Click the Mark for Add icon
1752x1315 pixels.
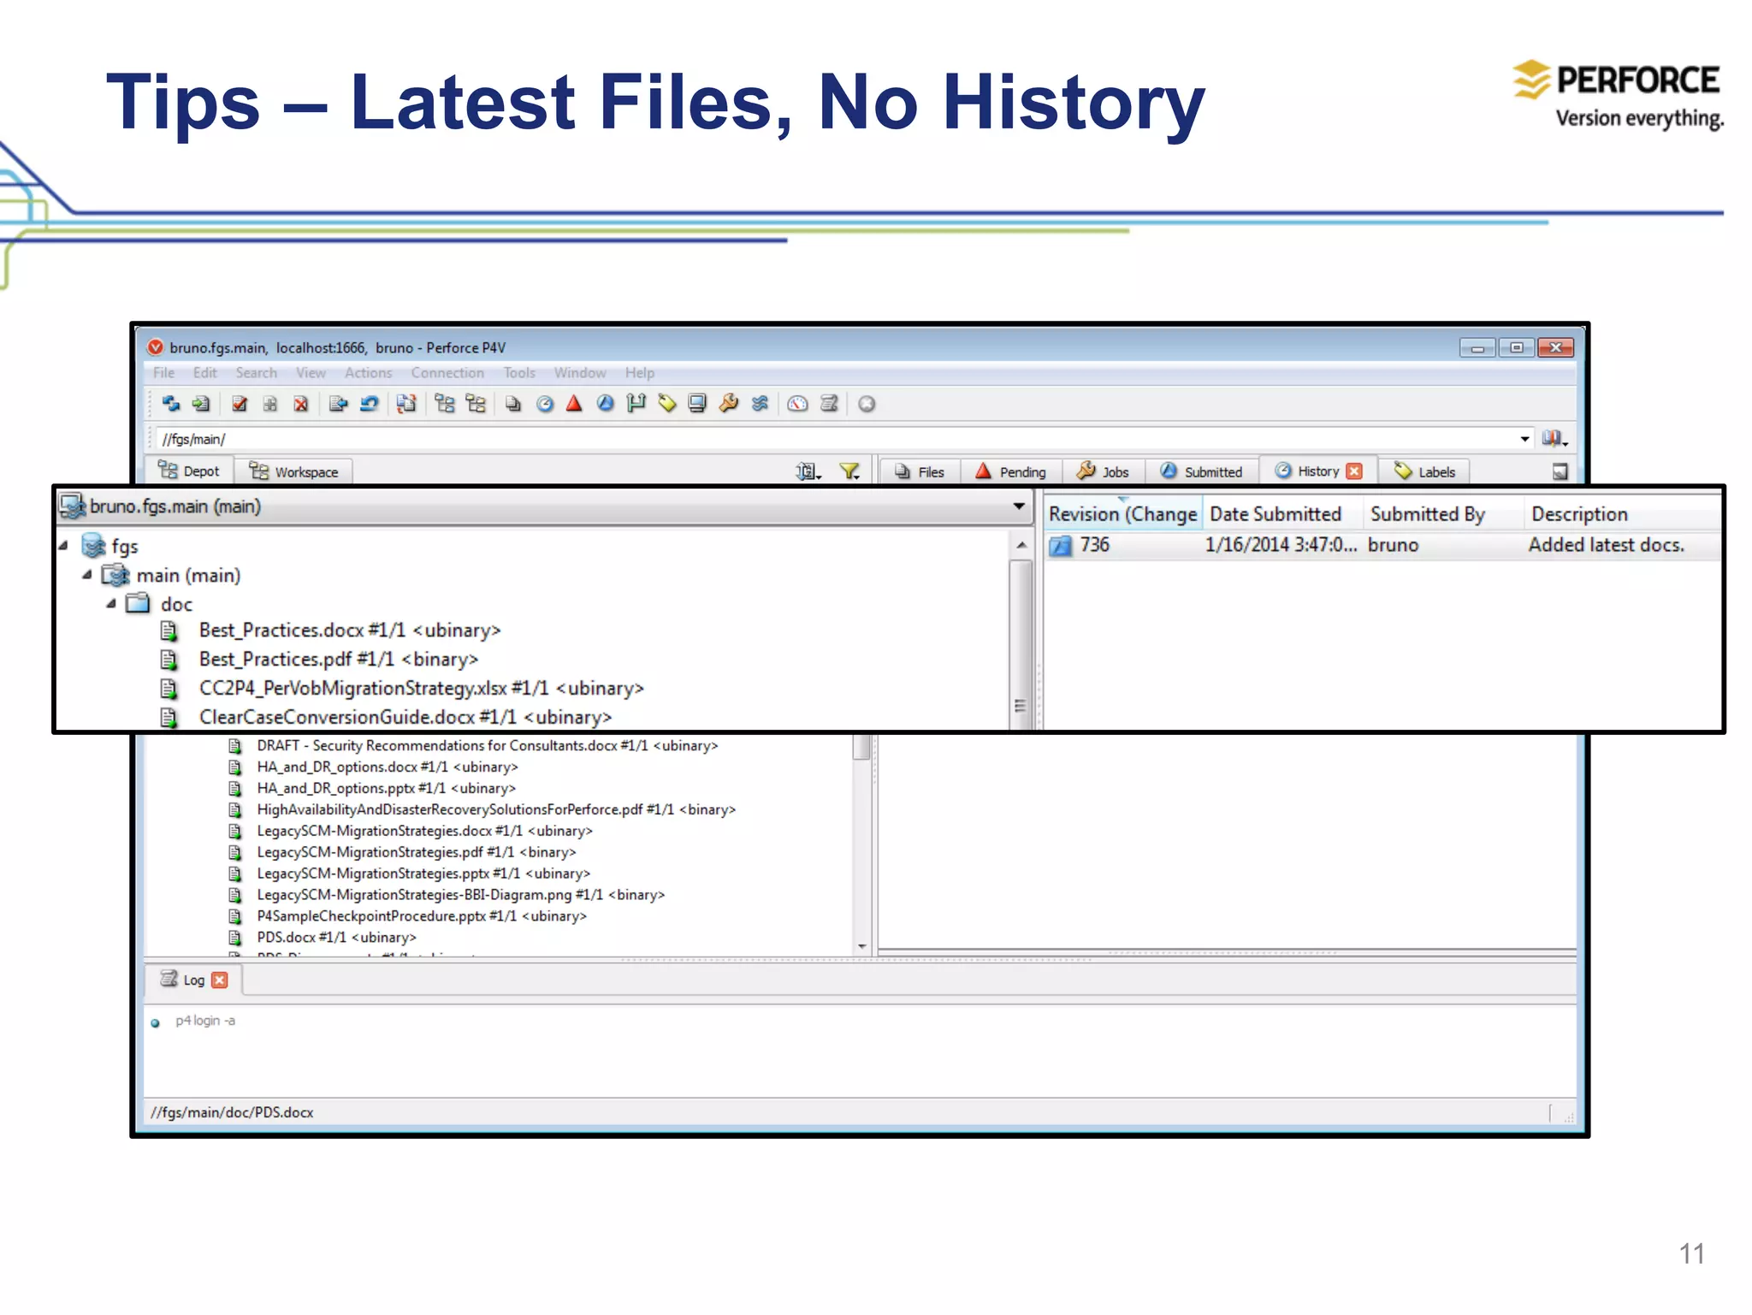click(270, 404)
